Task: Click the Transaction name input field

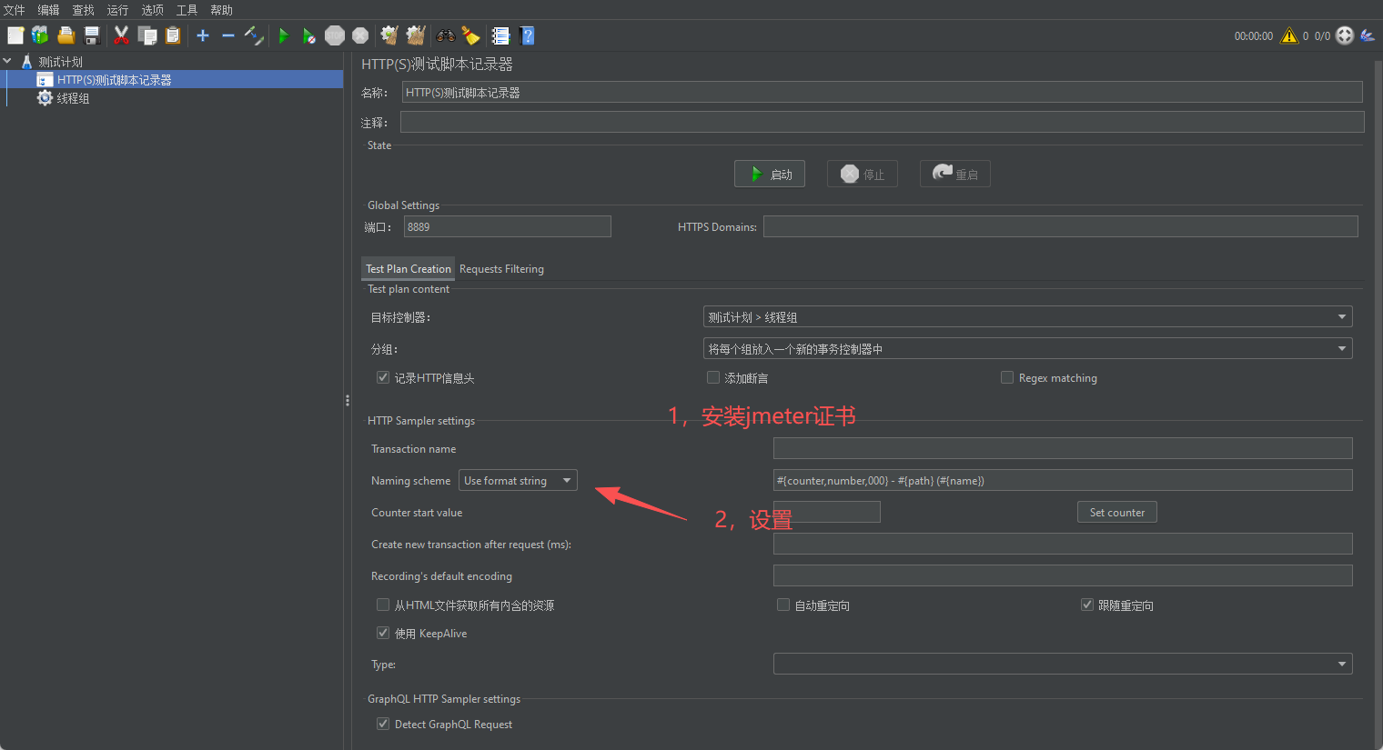Action: pyautogui.click(x=1063, y=448)
